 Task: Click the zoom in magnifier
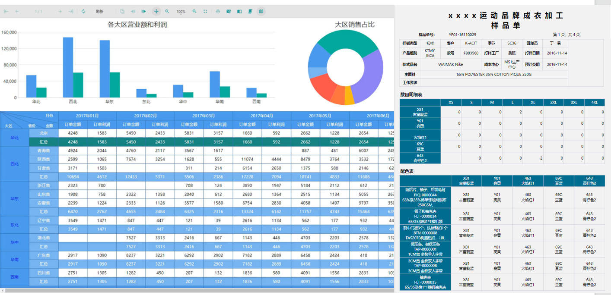pos(194,12)
